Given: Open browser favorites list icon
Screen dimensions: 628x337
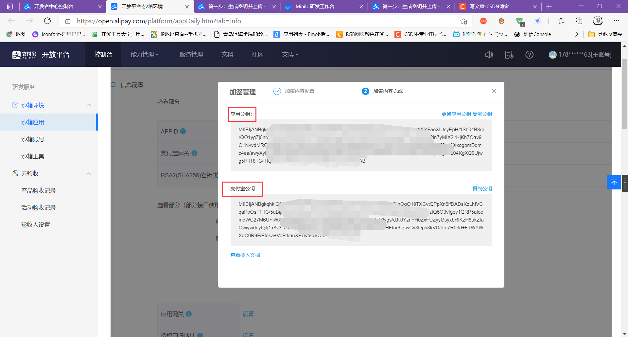Looking at the screenshot, I should pos(561,21).
